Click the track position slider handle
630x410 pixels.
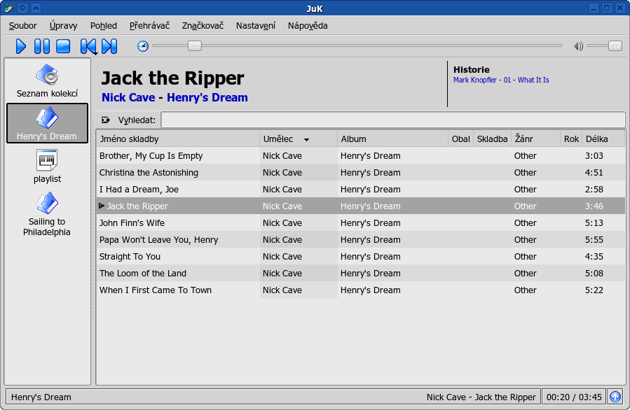point(194,46)
